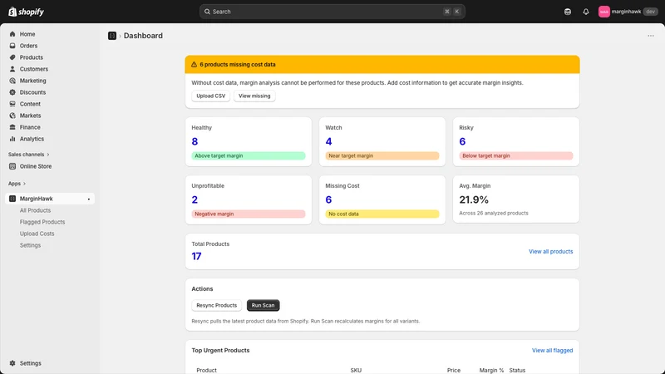Click the marginhawk account avatar
Image resolution: width=665 pixels, height=374 pixels.
tap(604, 12)
